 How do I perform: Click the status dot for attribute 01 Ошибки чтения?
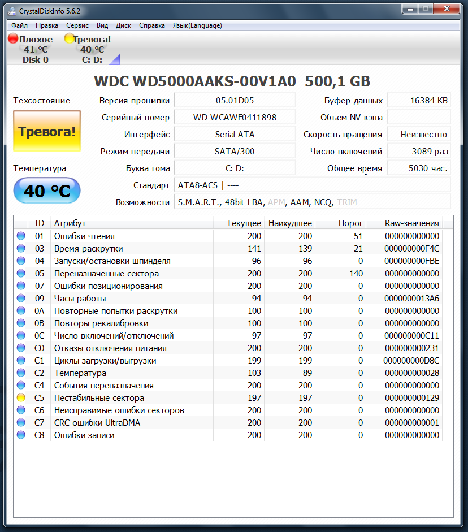[x=21, y=236]
